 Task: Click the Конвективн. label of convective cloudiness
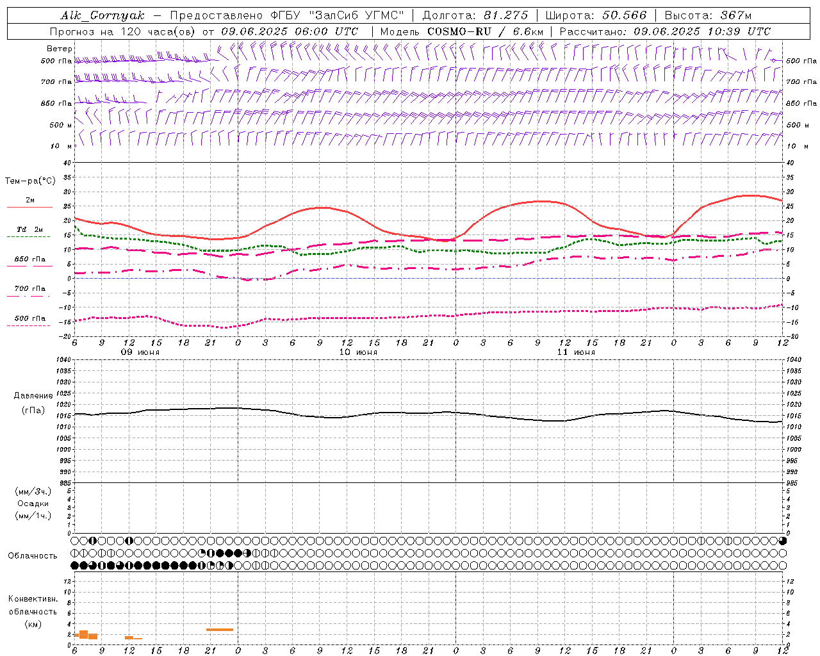pos(33,599)
